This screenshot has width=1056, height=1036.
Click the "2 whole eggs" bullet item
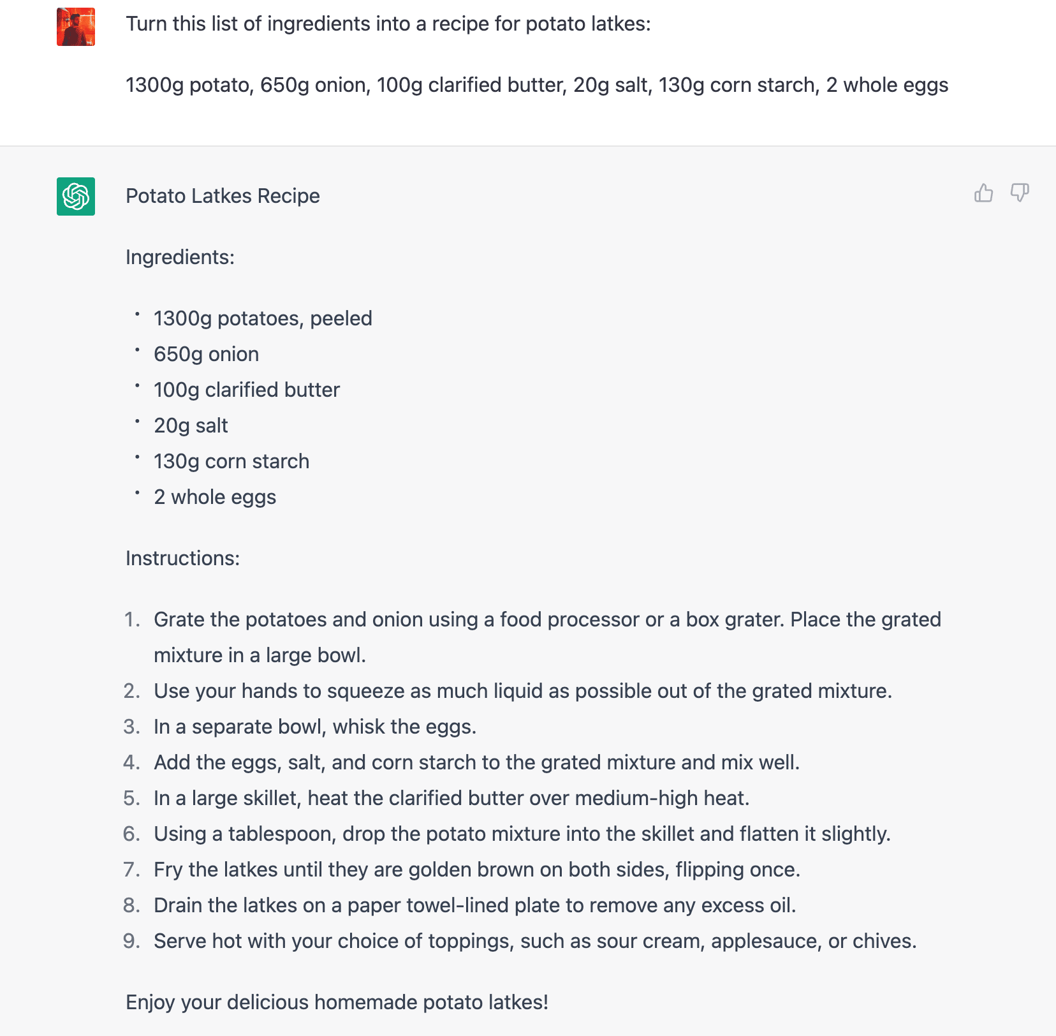click(x=215, y=497)
